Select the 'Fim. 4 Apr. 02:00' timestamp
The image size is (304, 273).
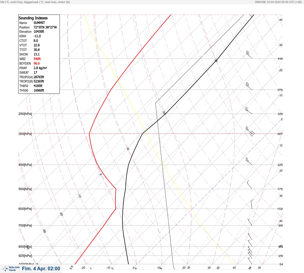[x=41, y=268]
